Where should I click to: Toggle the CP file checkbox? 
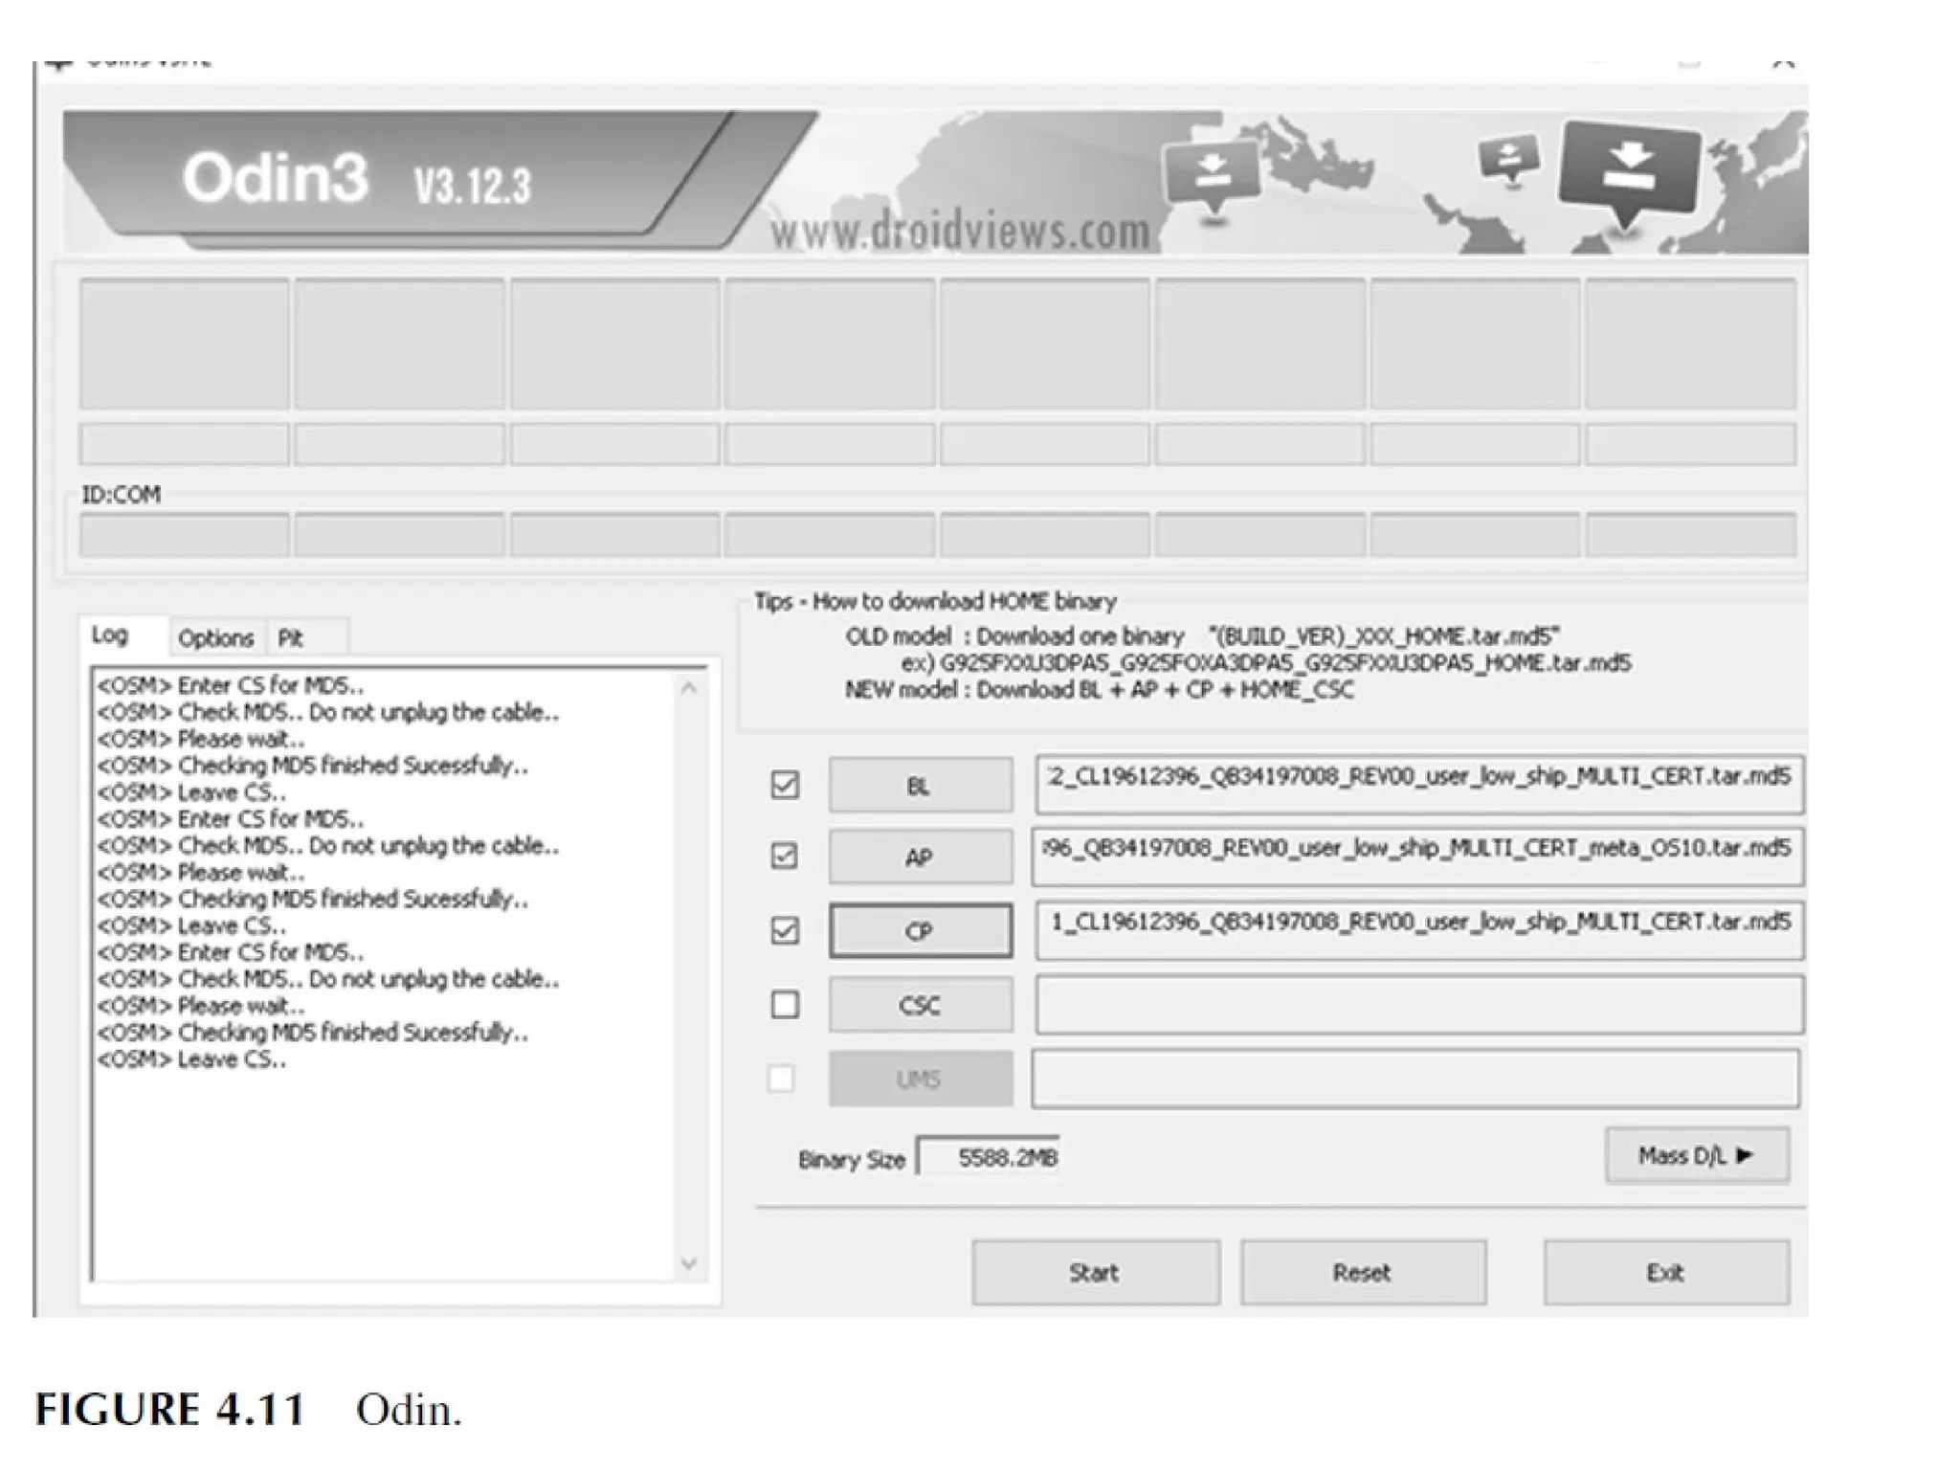(785, 930)
